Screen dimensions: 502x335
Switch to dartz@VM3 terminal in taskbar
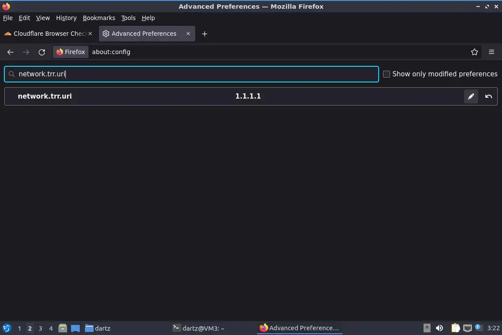[199, 328]
